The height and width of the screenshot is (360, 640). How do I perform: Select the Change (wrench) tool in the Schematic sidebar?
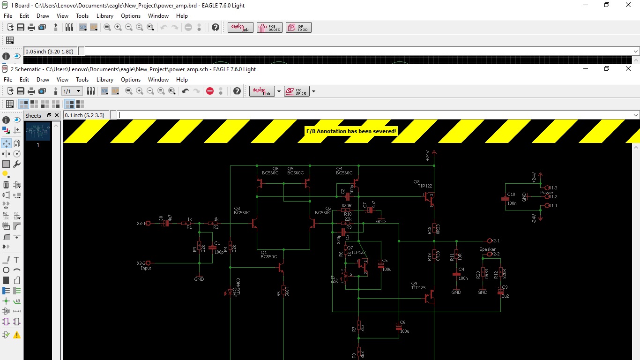point(17,164)
